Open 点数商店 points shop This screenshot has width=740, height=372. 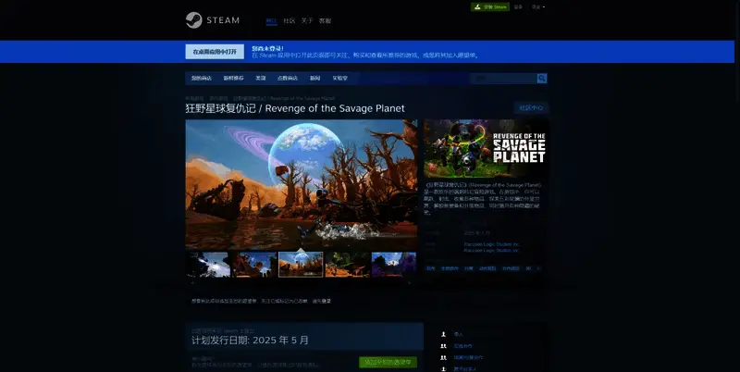pos(288,79)
